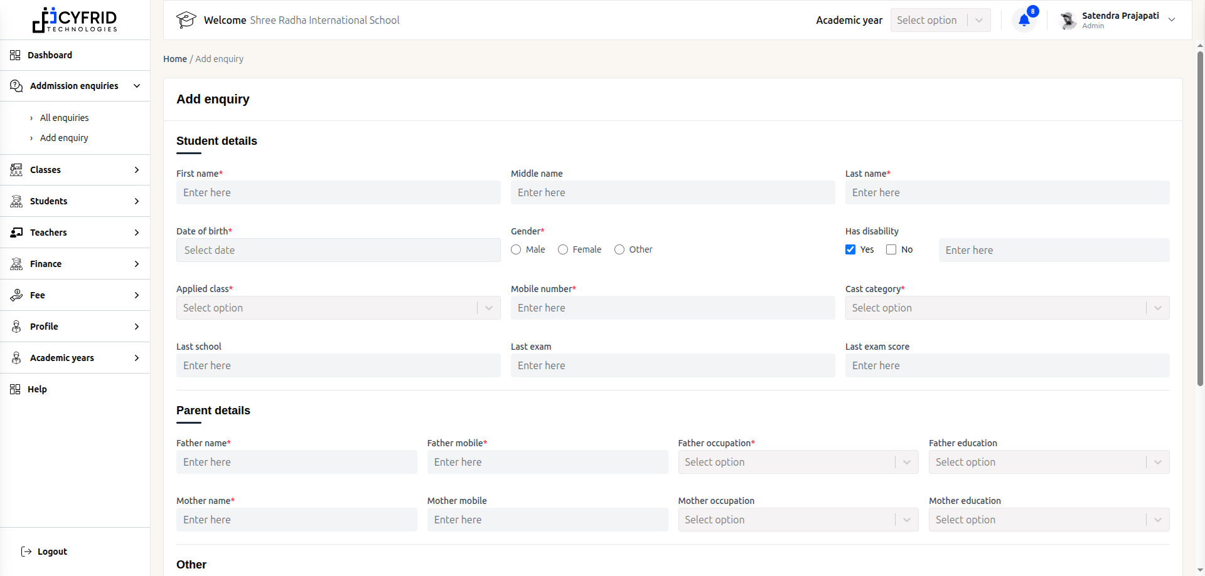Image resolution: width=1205 pixels, height=576 pixels.
Task: Click the Fee hand-coin icon in sidebar
Action: coord(16,295)
